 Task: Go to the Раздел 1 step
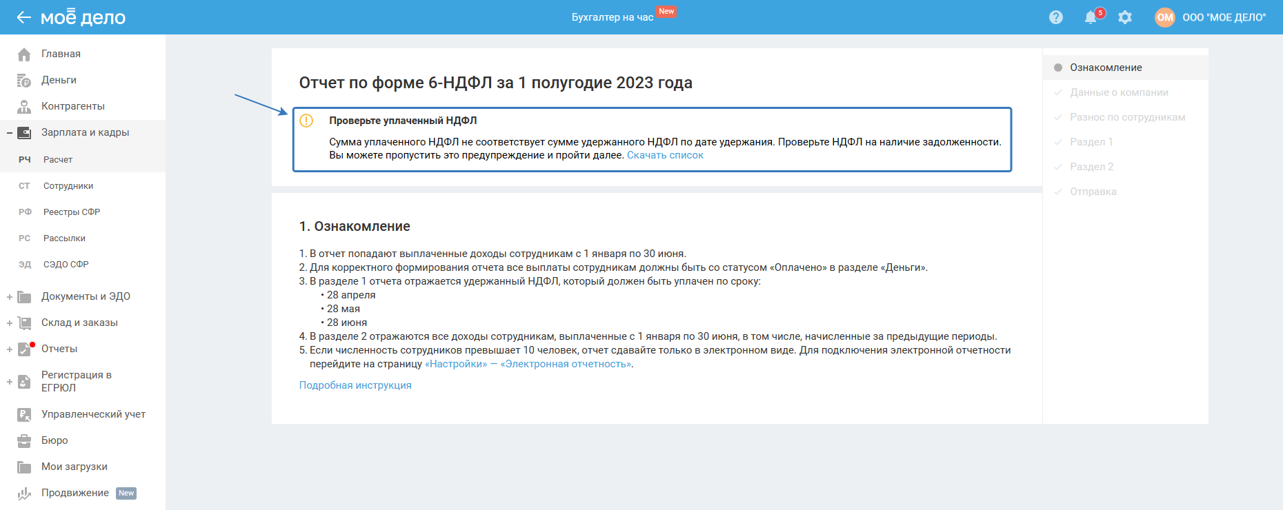point(1091,142)
